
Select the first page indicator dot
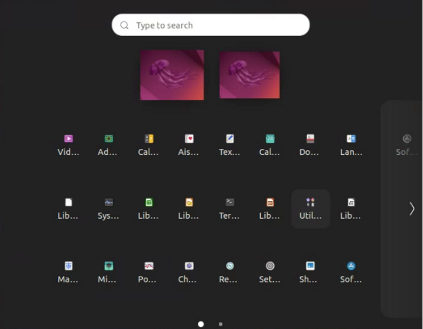coord(201,324)
